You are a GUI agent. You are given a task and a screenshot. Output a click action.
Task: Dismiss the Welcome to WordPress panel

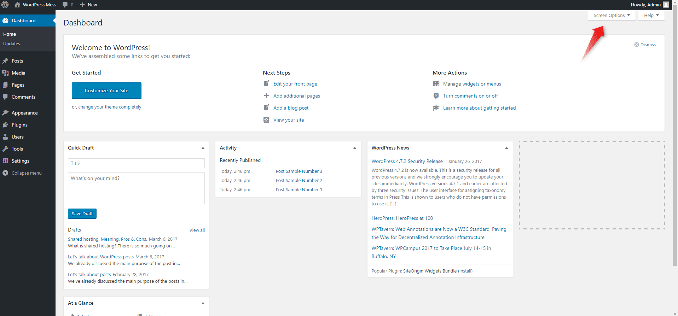click(x=645, y=45)
